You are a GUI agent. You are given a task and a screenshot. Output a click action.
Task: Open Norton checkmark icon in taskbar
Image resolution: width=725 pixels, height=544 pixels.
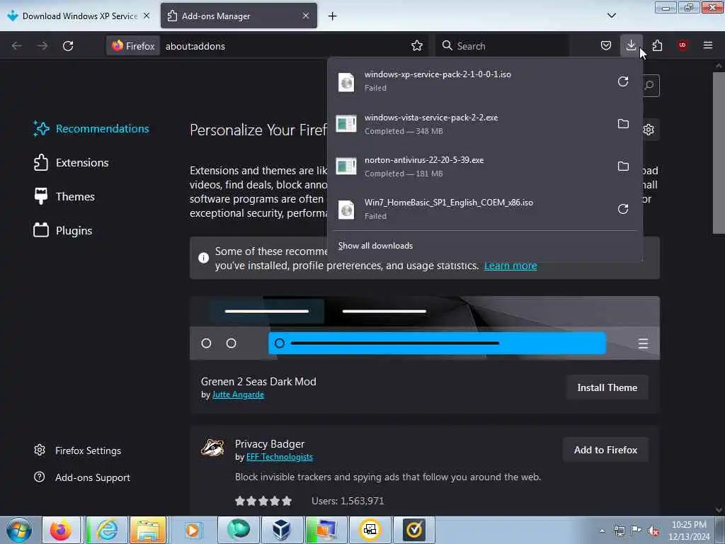[413, 530]
